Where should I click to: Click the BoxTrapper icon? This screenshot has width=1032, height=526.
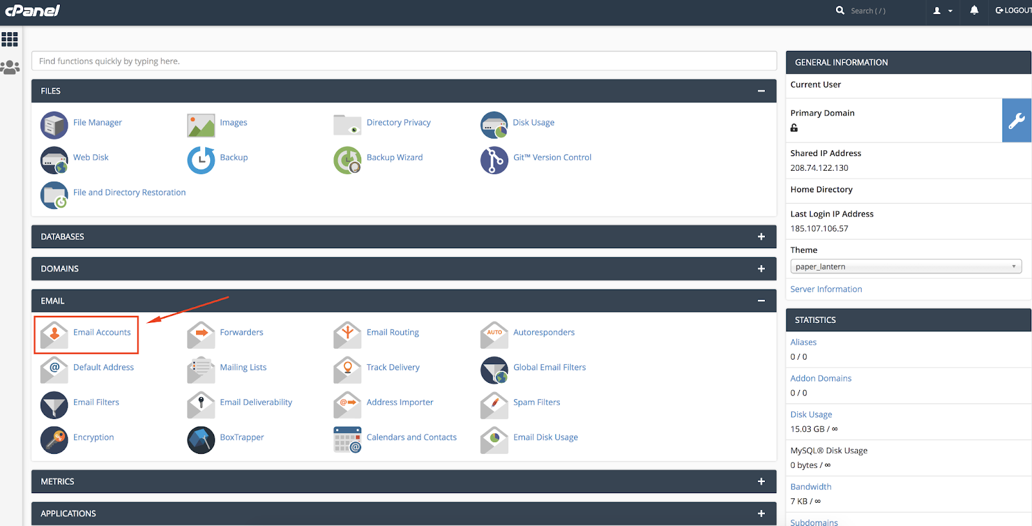201,440
